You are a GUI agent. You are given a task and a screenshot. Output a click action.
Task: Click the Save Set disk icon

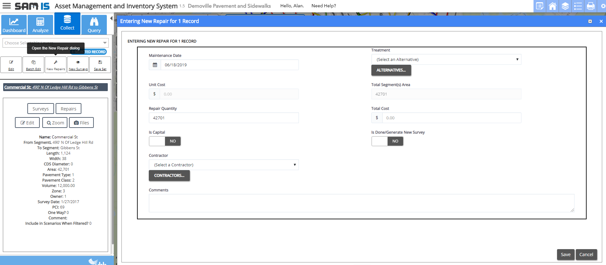point(100,63)
